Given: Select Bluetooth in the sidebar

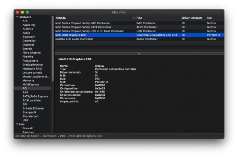Looking at the screenshot, I should (29, 37).
